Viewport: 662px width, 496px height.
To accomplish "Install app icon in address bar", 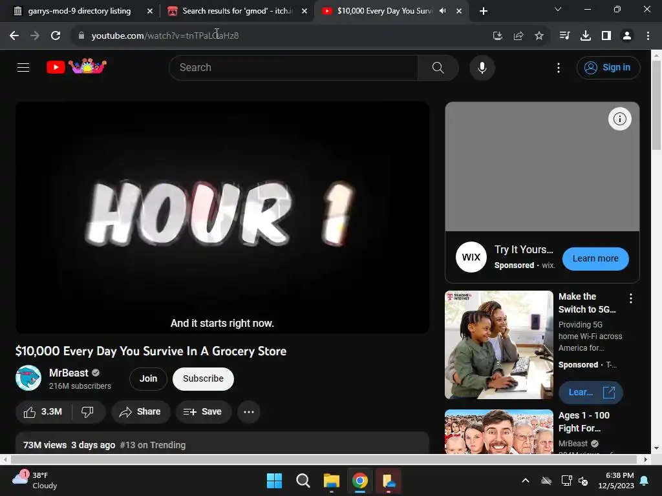I will click(x=498, y=36).
